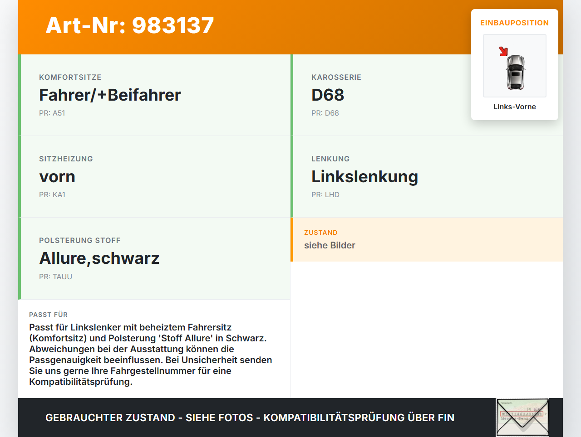The width and height of the screenshot is (581, 437).
Task: Select the Art-Nr: 983137 header
Action: point(130,26)
